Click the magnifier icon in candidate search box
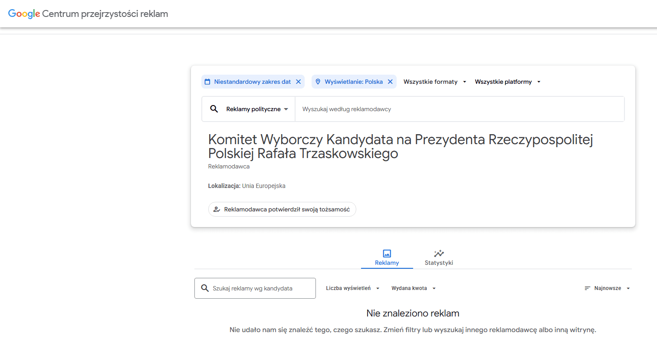657x346 pixels. tap(205, 288)
